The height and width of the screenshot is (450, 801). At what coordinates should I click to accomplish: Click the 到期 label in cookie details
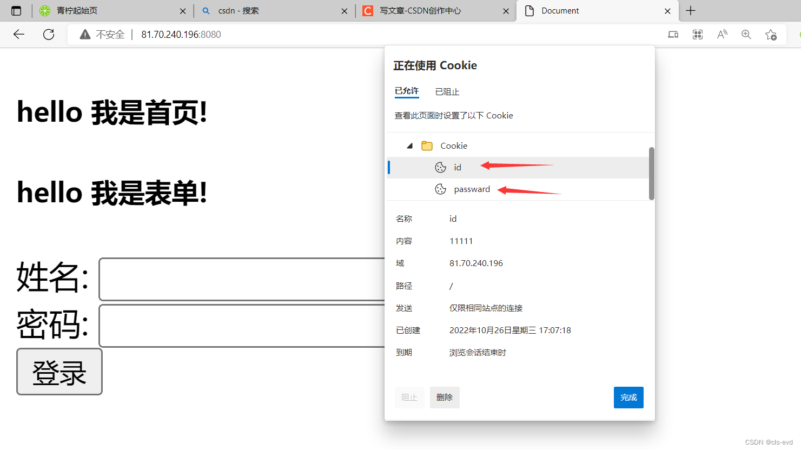pos(404,353)
